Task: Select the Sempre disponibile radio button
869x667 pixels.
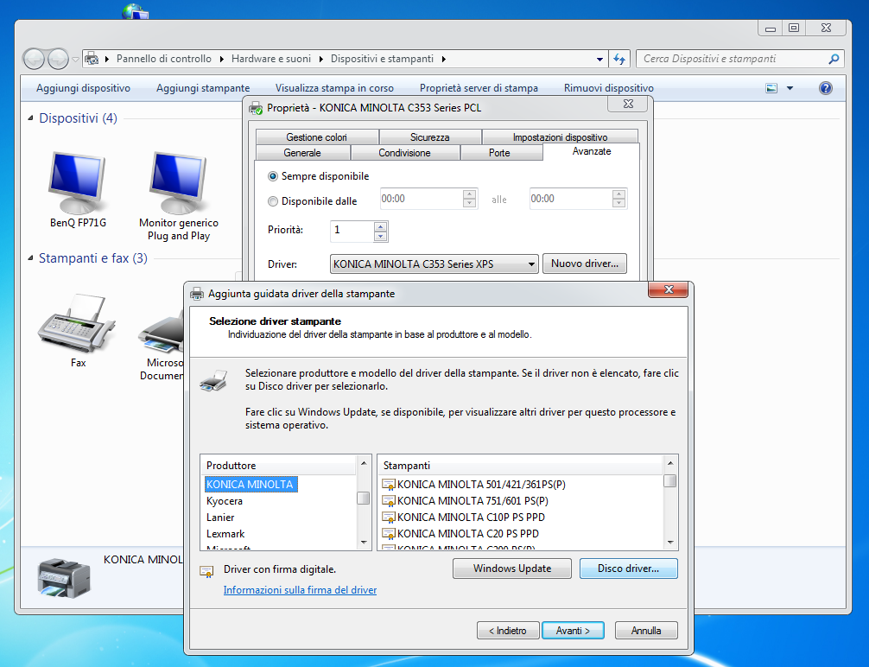Action: pos(274,176)
